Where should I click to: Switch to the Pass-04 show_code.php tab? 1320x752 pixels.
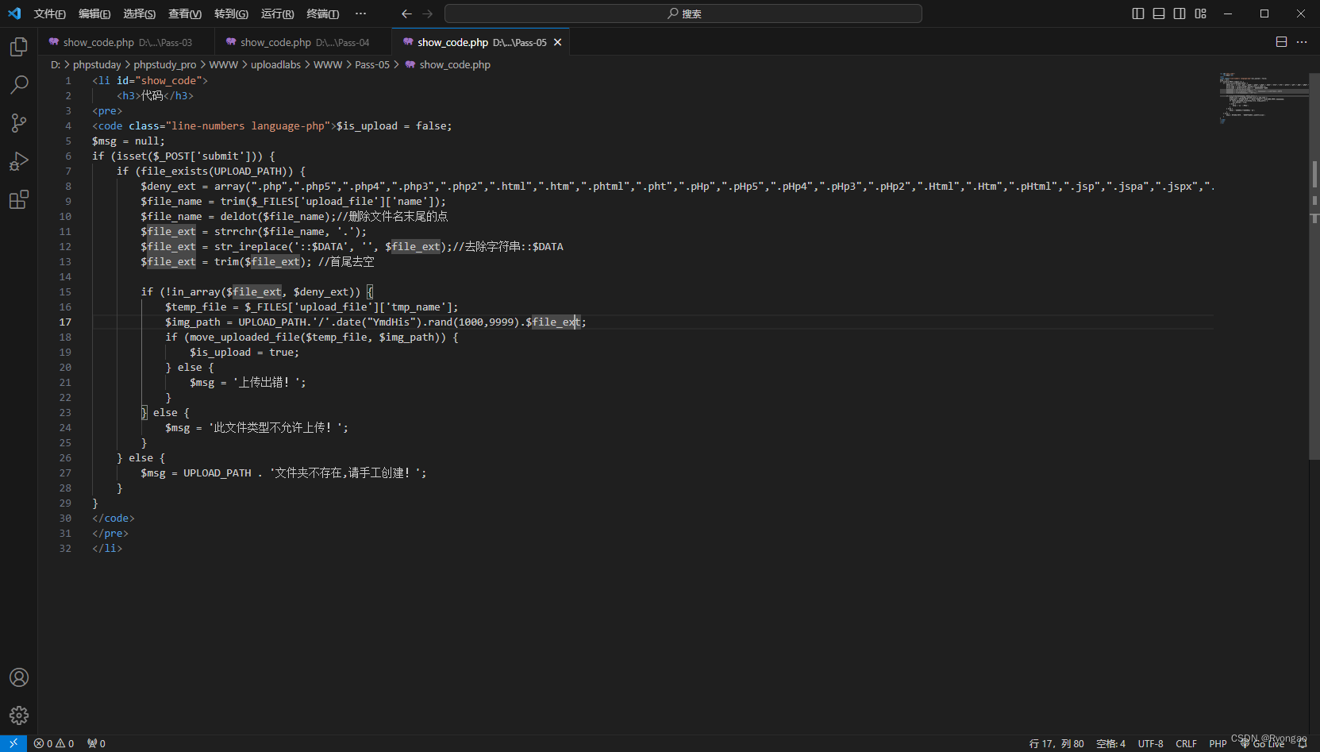304,42
